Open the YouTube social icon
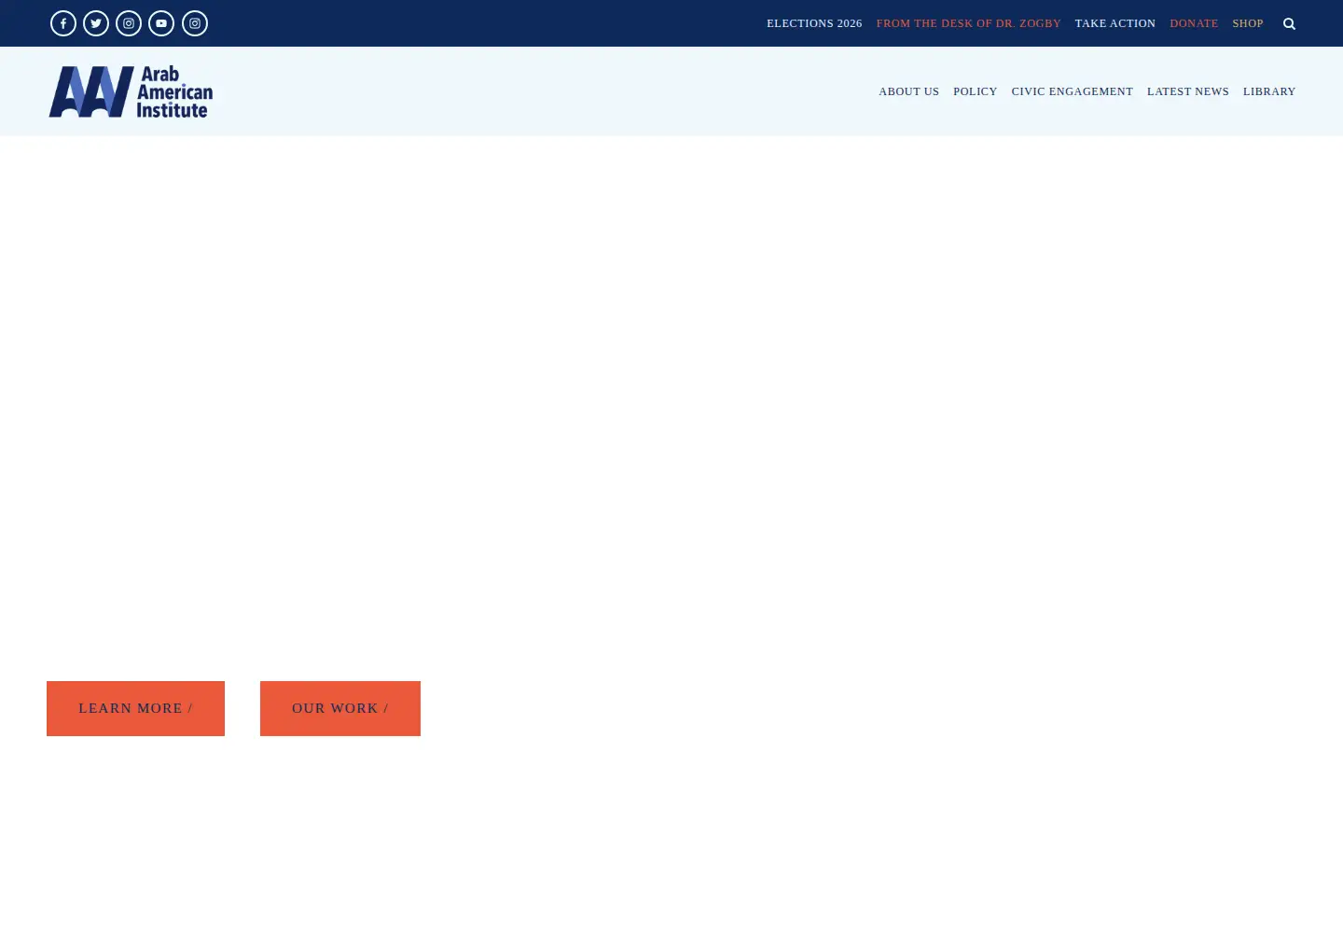The height and width of the screenshot is (933, 1343). (x=161, y=23)
